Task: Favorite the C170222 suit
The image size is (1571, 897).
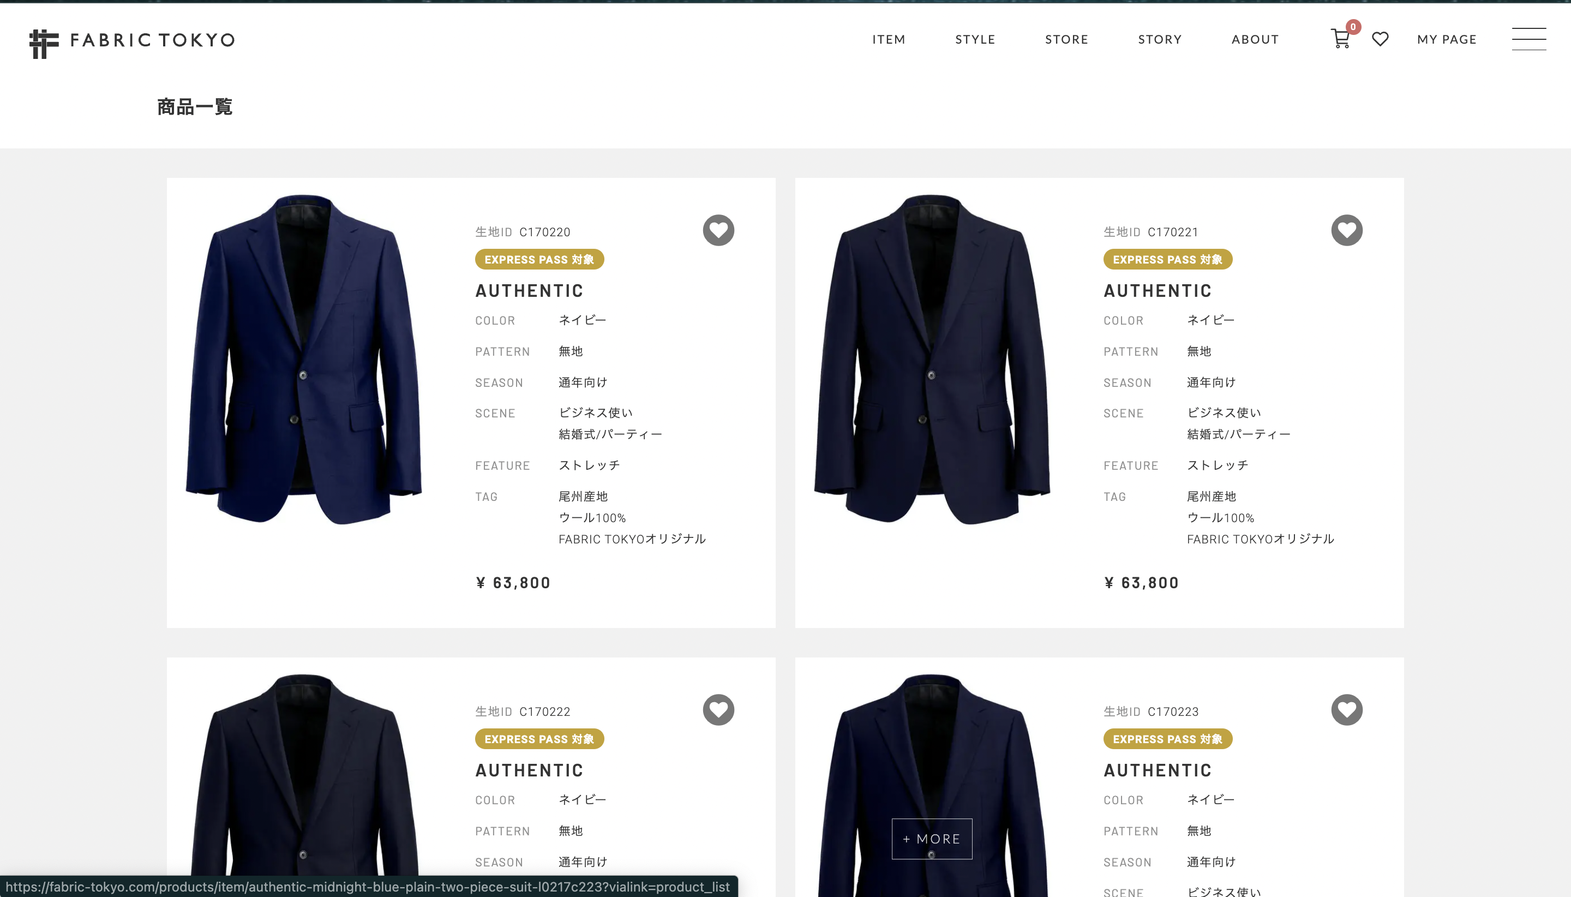Action: pos(718,710)
